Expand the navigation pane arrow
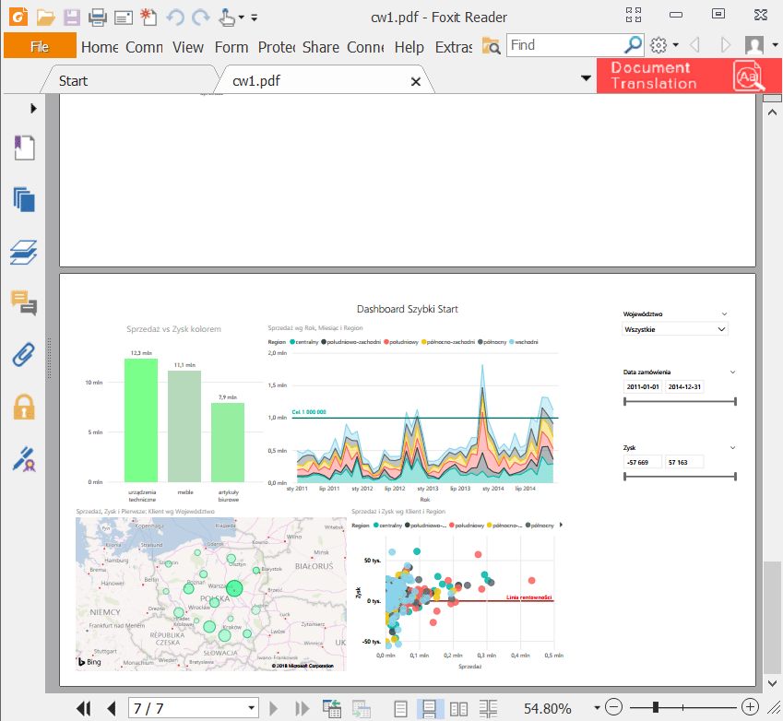Screen dimensions: 783x721 34,108
